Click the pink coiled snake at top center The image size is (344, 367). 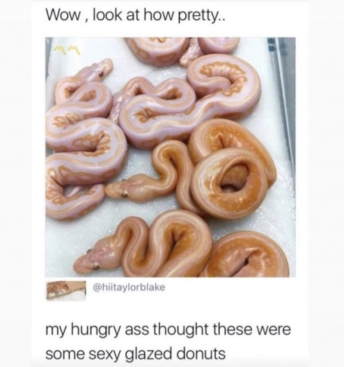[x=160, y=50]
